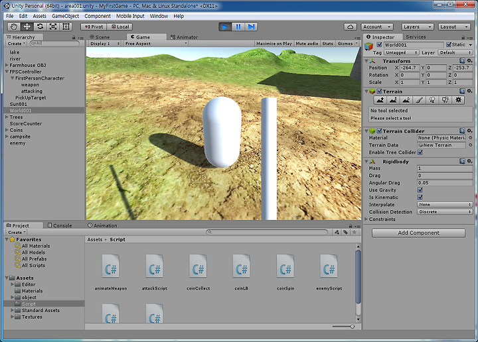Toggle Maximize on Play
The width and height of the screenshot is (478, 342).
[x=274, y=44]
